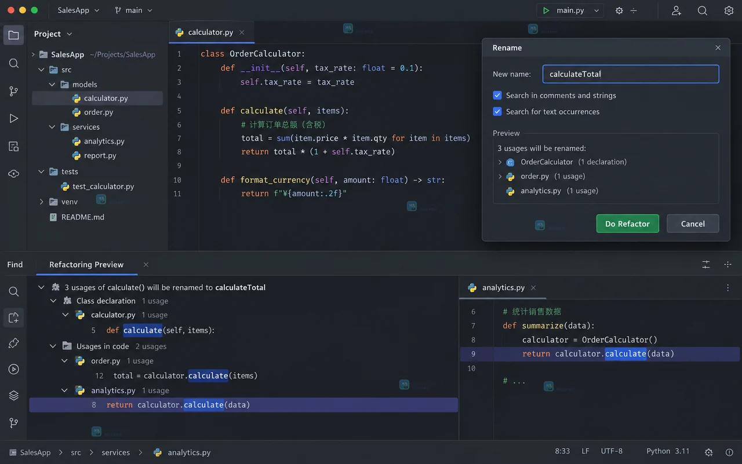The width and height of the screenshot is (742, 464).
Task: Click the view options sliders icon in Find panel
Action: (706, 265)
